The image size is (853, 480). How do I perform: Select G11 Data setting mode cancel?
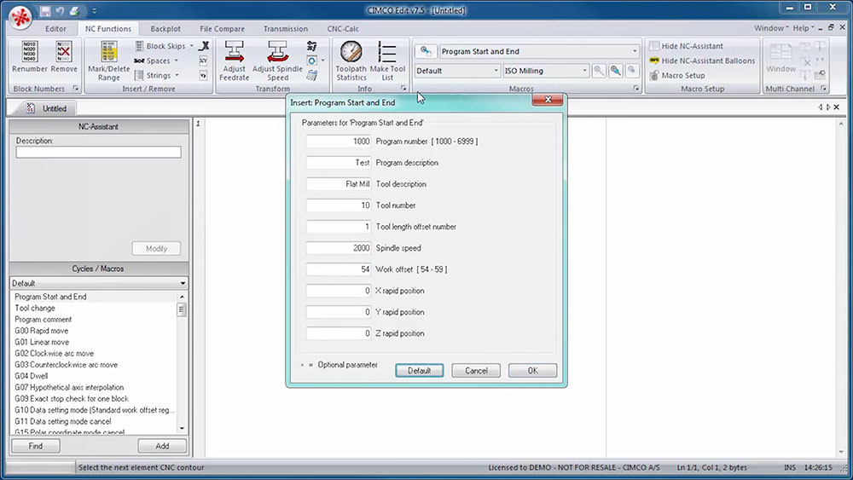pyautogui.click(x=62, y=421)
